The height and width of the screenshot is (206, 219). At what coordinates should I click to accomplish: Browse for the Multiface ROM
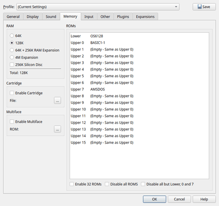(58, 129)
